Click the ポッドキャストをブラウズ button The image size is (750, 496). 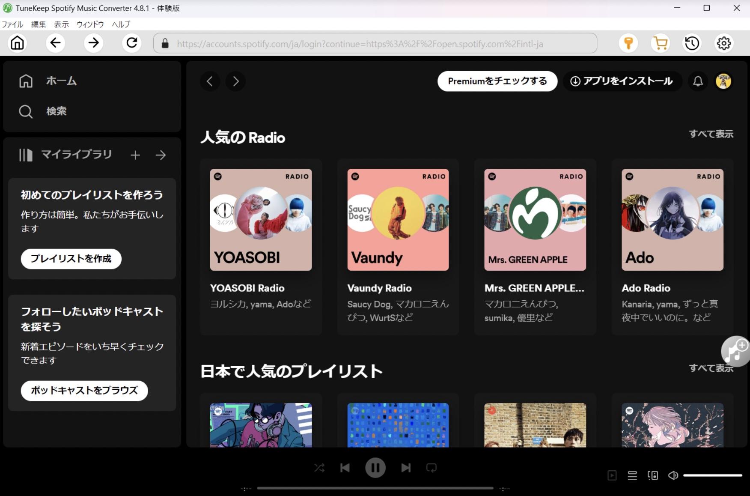click(x=84, y=391)
